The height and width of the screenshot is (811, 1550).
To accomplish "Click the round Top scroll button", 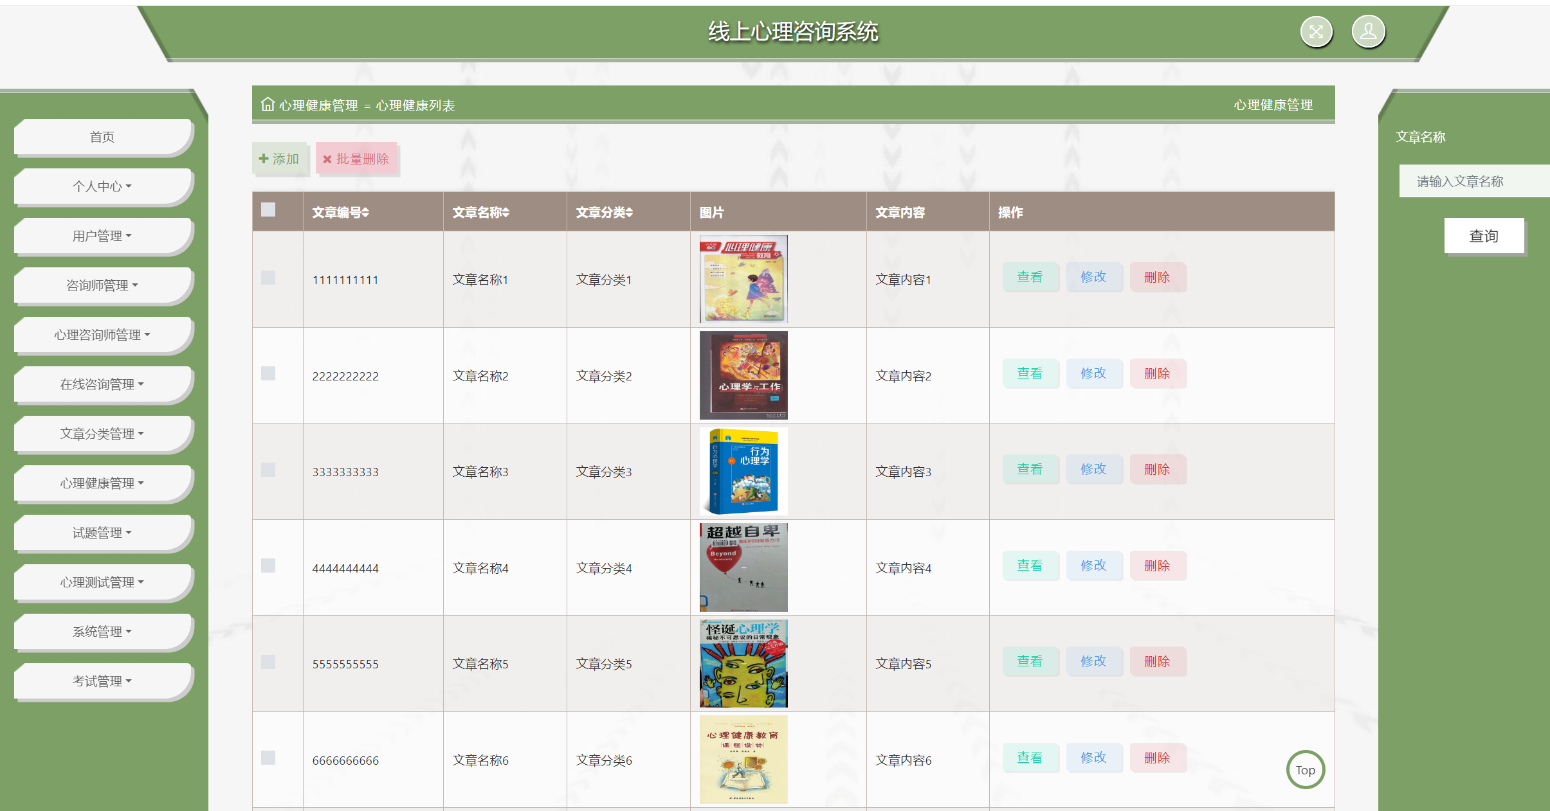I will click(1305, 769).
